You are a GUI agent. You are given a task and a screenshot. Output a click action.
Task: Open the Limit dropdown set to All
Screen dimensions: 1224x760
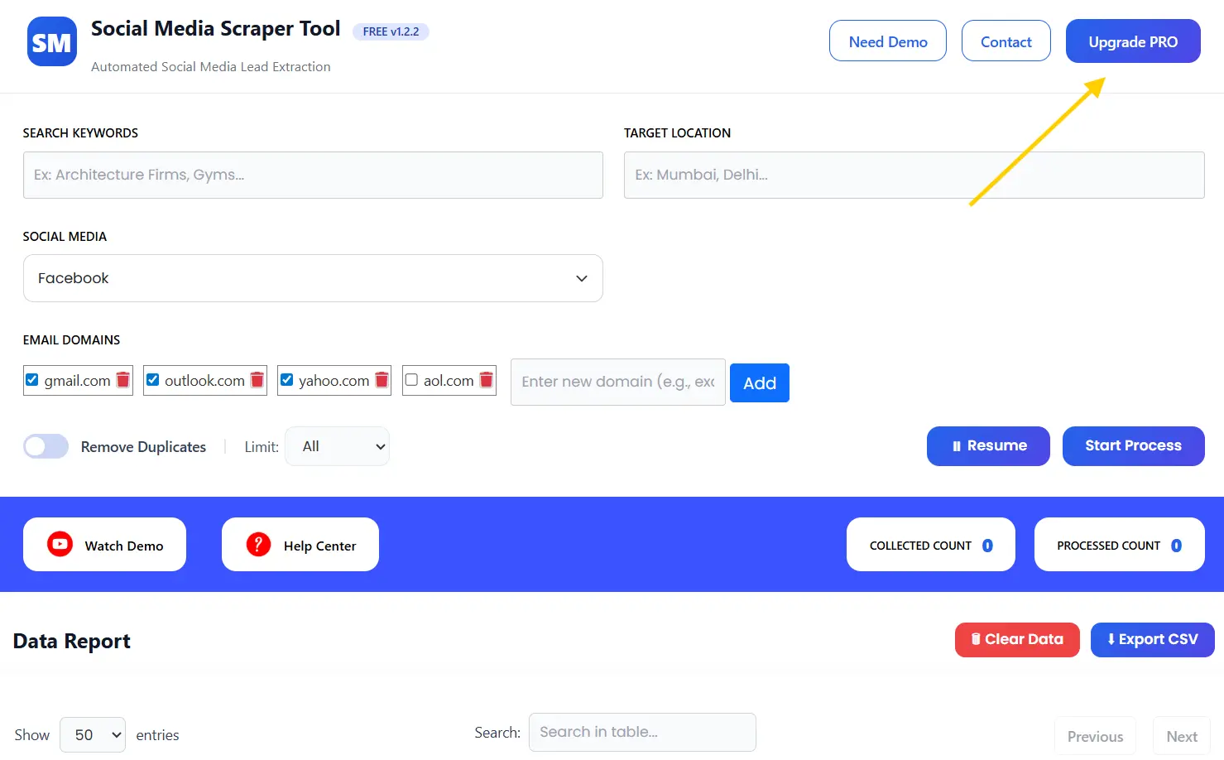(337, 446)
